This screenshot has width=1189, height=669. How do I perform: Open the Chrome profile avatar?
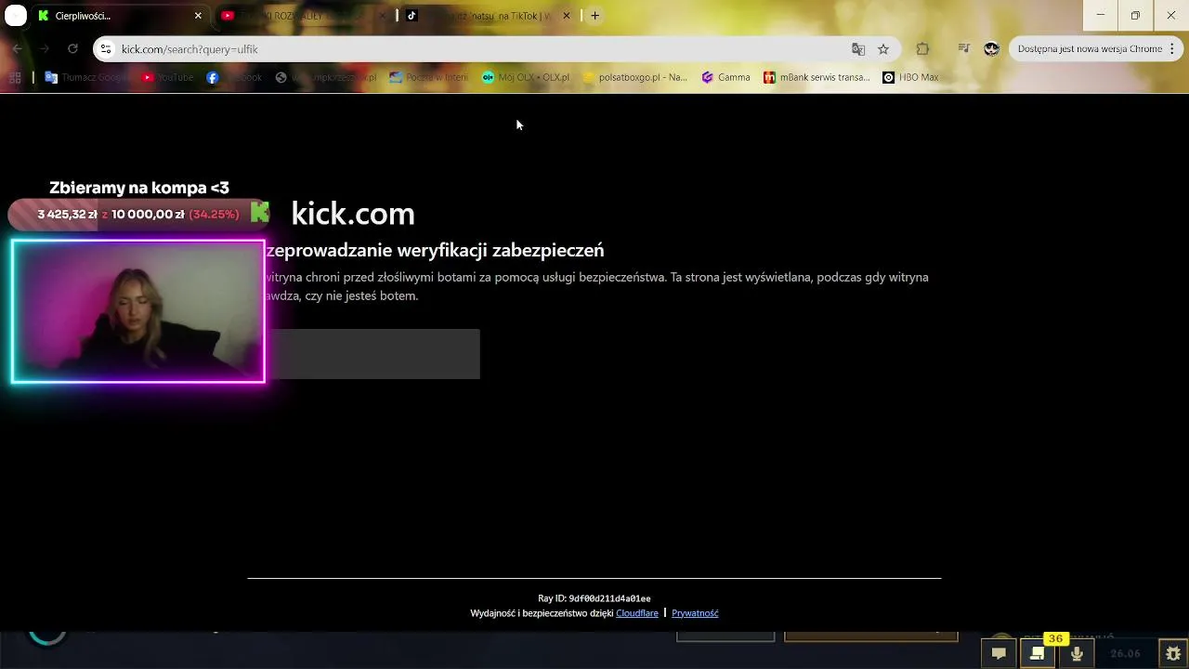click(991, 49)
